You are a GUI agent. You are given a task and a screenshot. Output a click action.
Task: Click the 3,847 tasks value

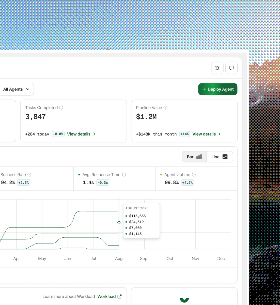tap(36, 117)
